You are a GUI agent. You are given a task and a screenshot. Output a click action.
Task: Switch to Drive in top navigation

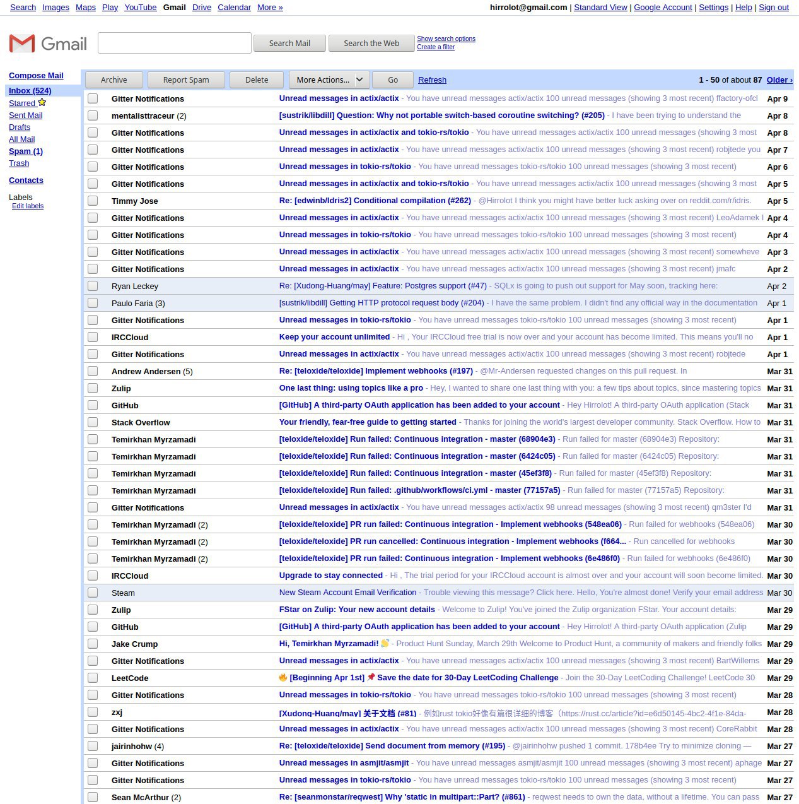tap(202, 8)
